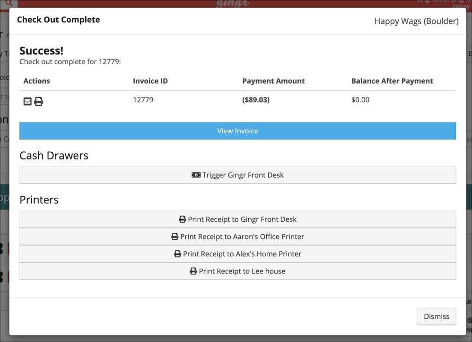Click printer icon for Lee house receipt

193,272
